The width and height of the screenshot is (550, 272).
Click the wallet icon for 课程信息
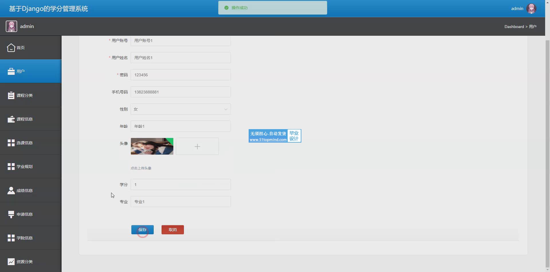coord(11,119)
